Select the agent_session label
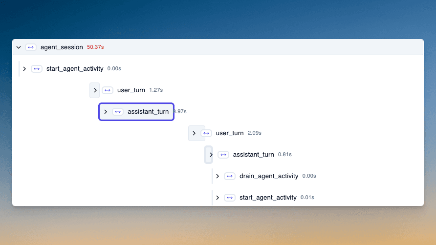 pyautogui.click(x=62, y=47)
